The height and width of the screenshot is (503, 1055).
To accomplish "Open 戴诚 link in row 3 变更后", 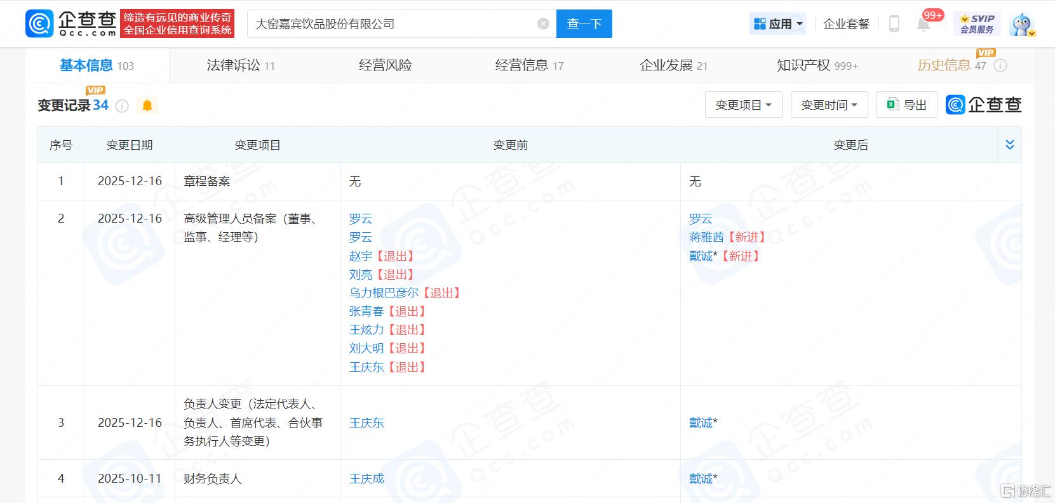I will 702,423.
